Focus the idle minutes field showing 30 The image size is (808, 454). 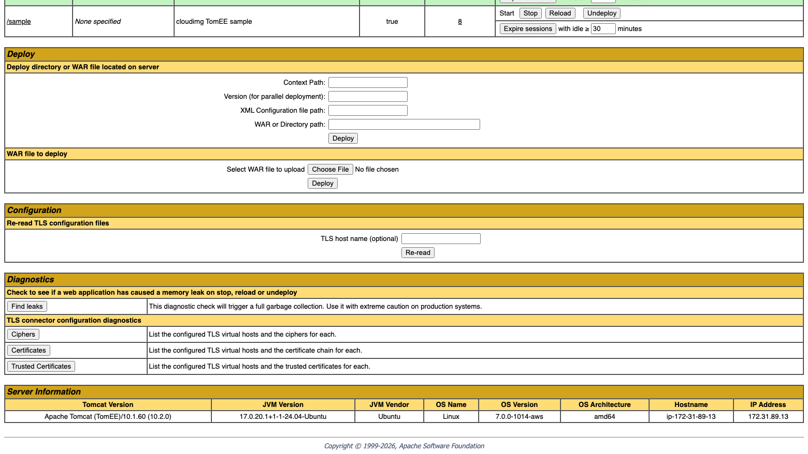(603, 29)
